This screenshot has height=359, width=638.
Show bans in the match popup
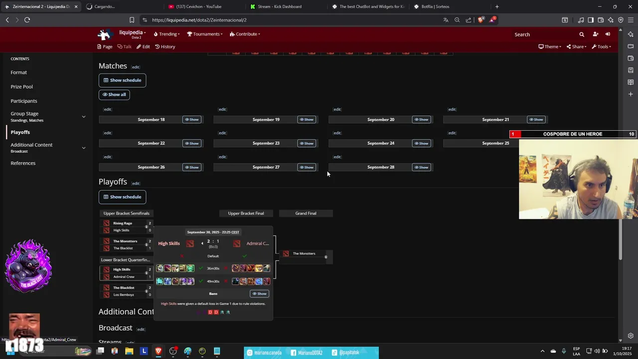click(259, 294)
